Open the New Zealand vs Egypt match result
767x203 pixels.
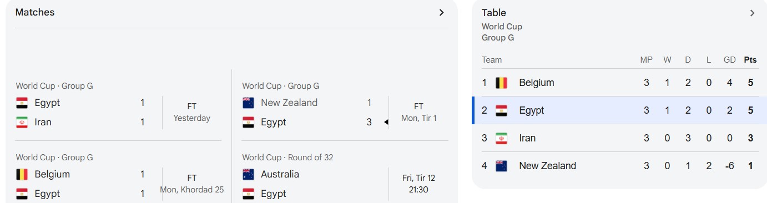[345, 105]
